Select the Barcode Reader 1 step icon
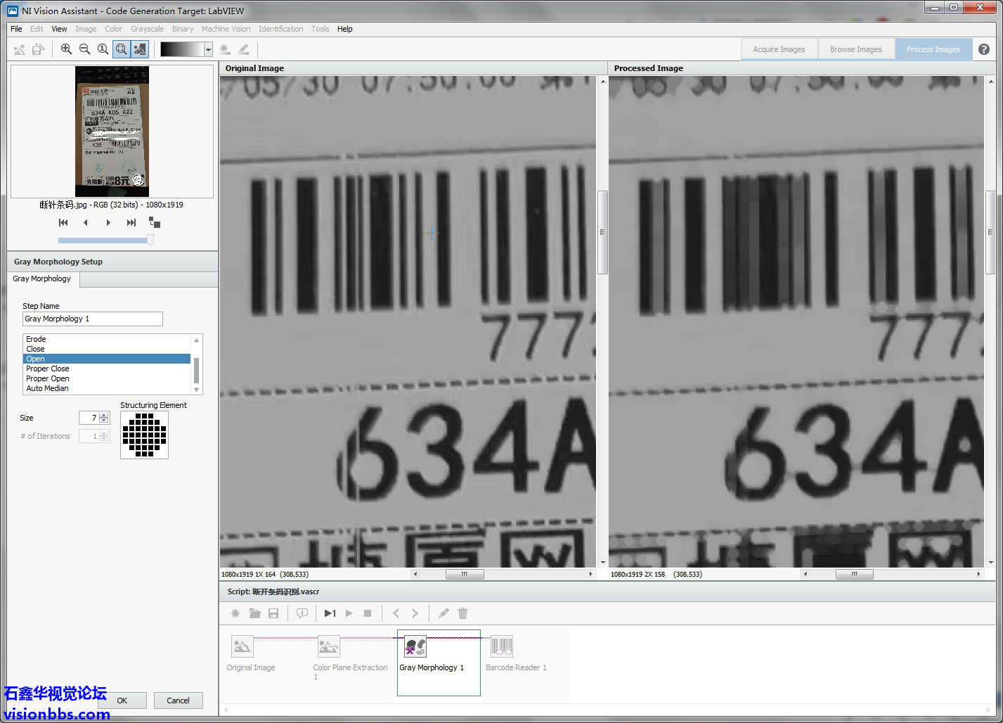The height and width of the screenshot is (723, 1003). coord(502,647)
